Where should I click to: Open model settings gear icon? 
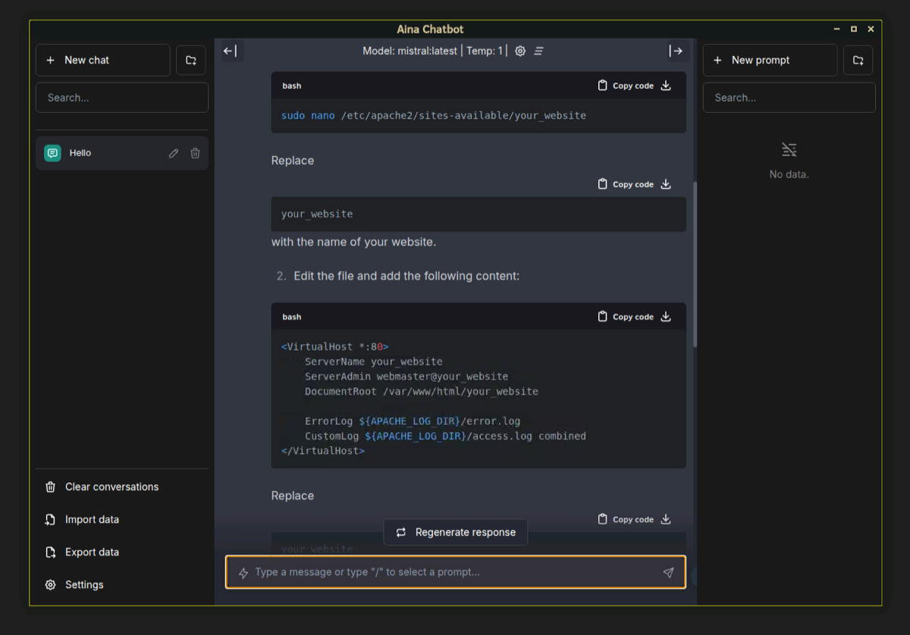[520, 52]
